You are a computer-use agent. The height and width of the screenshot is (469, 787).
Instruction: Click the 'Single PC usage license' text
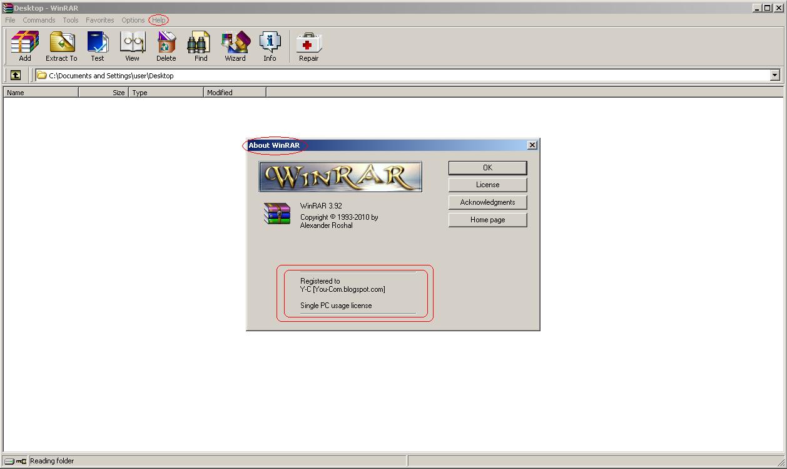(x=336, y=306)
